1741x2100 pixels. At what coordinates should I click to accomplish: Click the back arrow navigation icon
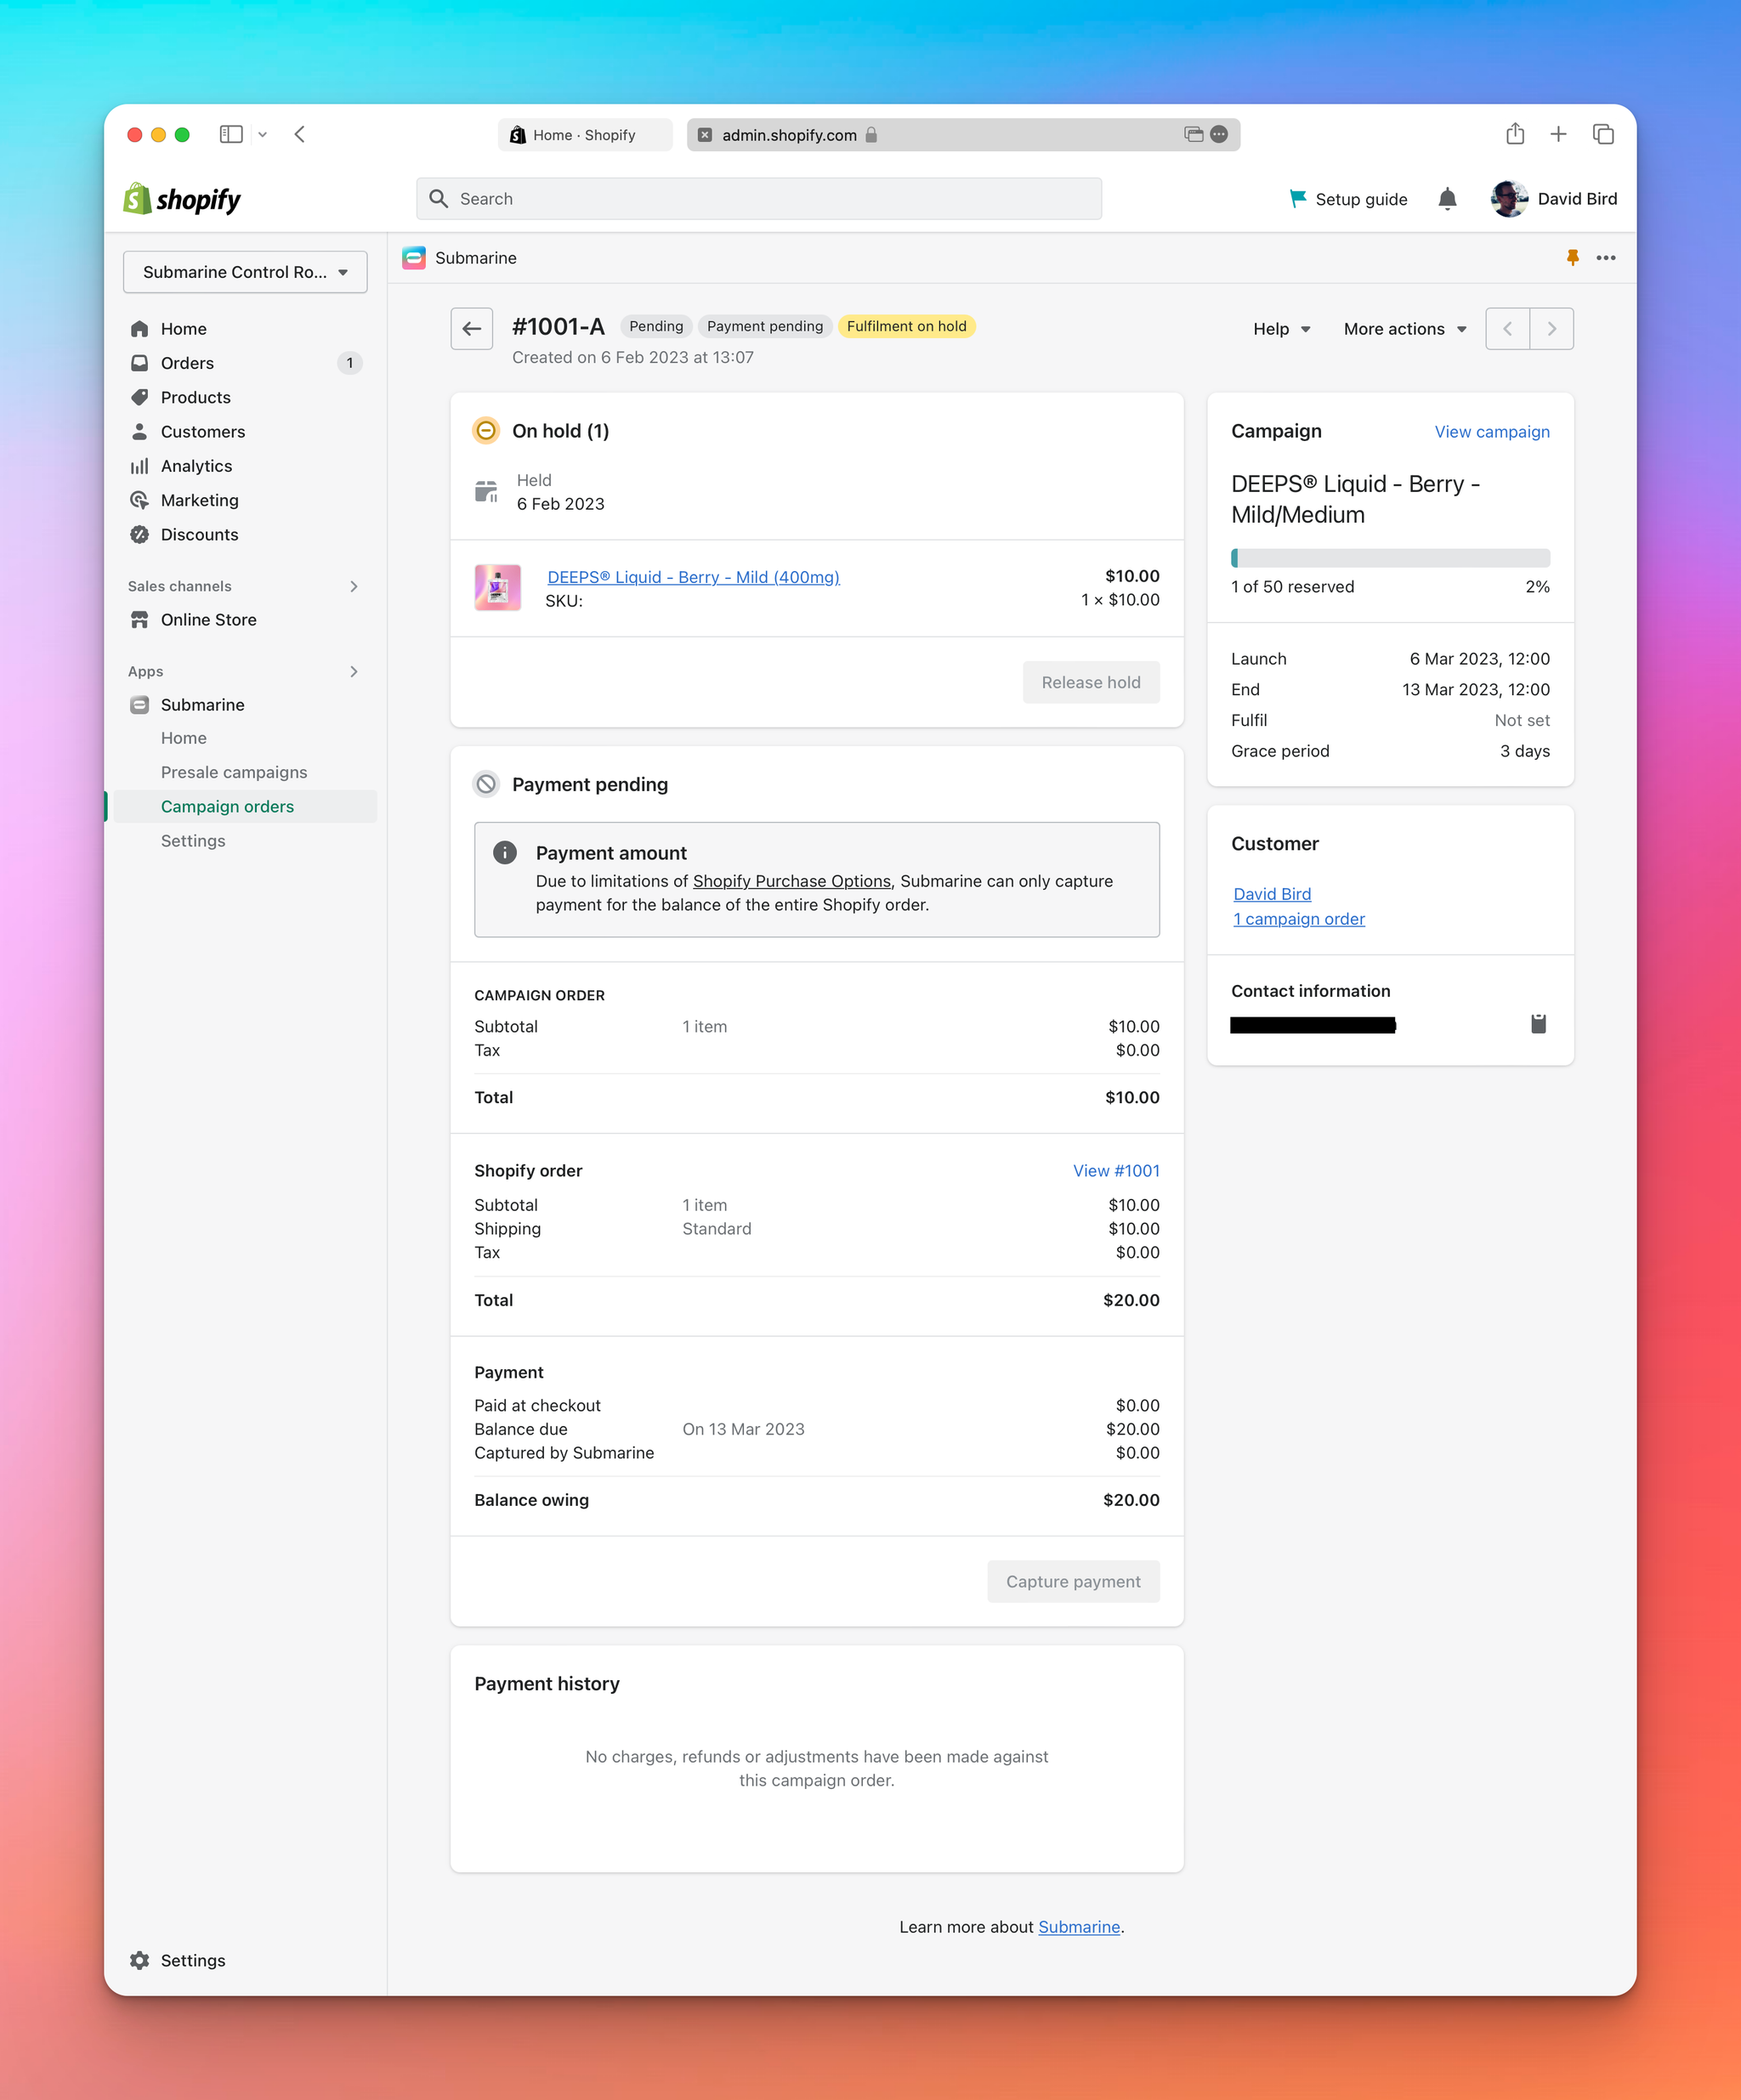(x=471, y=326)
